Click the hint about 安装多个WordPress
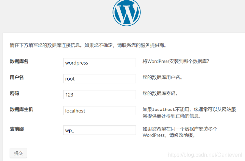 (180, 132)
